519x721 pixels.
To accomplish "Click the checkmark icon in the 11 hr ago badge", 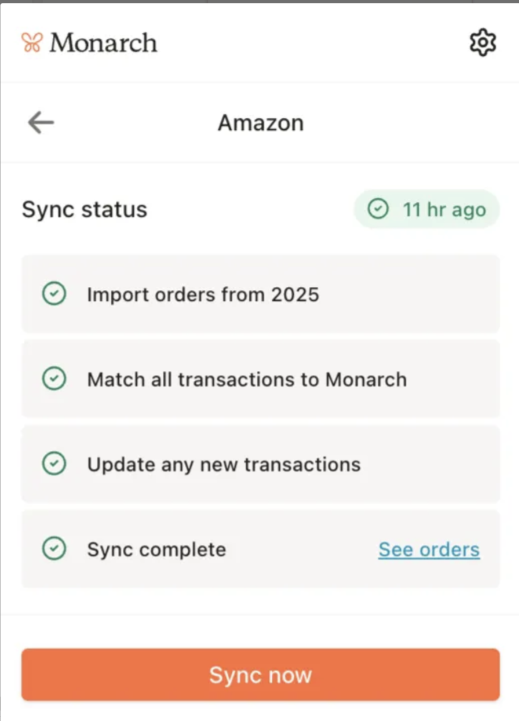I will [378, 209].
